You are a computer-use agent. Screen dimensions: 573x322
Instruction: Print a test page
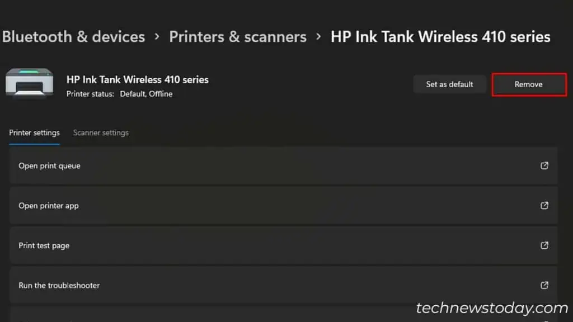[x=44, y=245]
